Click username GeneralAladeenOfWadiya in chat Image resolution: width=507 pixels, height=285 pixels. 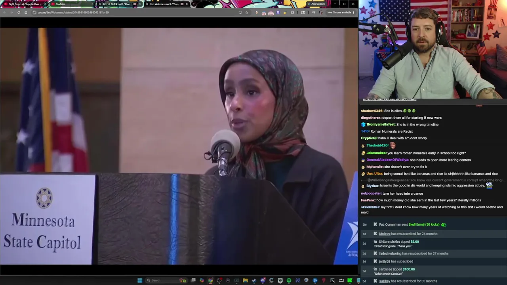(x=387, y=160)
